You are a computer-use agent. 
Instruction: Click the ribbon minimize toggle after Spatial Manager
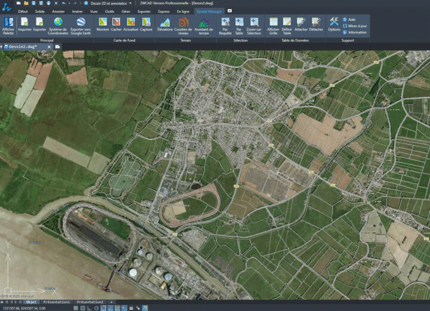[229, 11]
